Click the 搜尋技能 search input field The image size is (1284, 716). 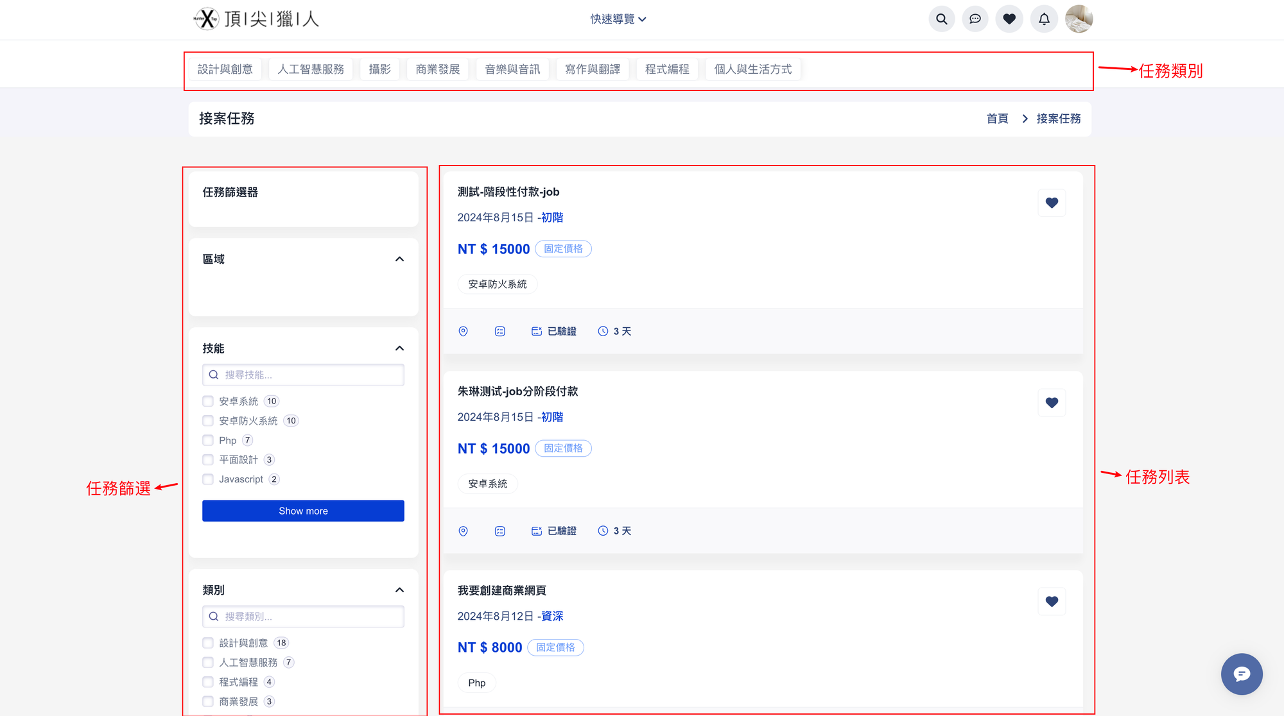click(x=303, y=375)
